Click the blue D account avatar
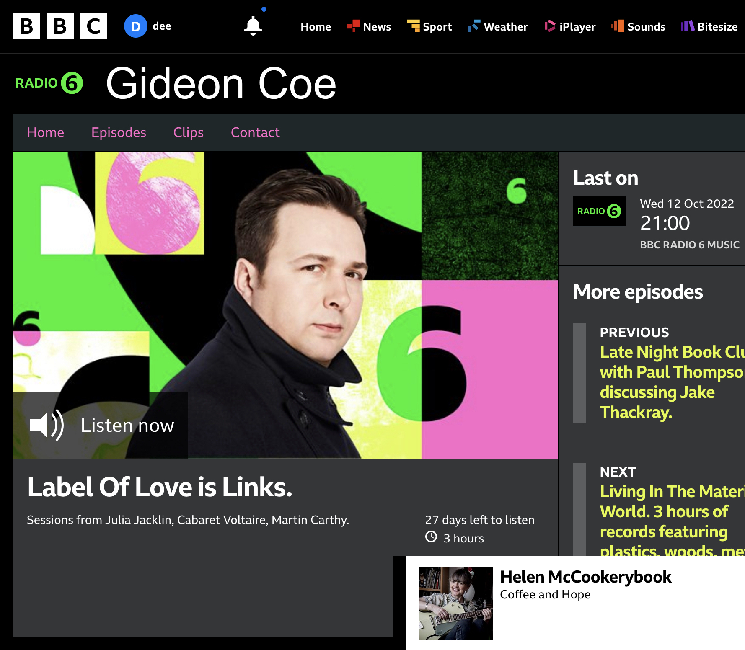This screenshot has width=745, height=650. coord(135,26)
